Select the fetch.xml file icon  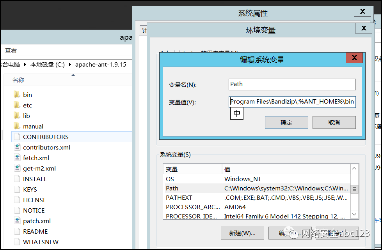(x=17, y=158)
